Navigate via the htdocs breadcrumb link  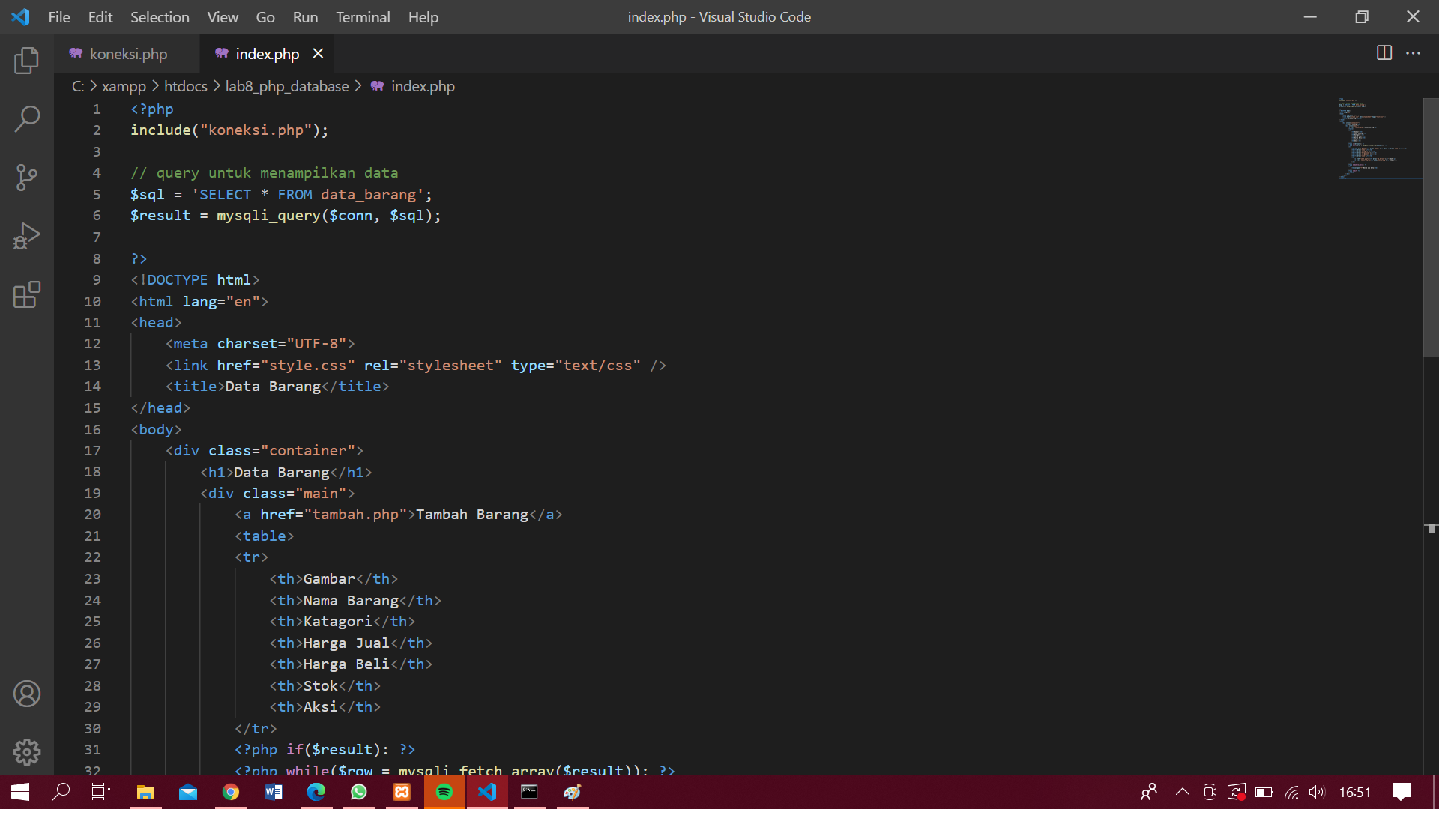tap(185, 85)
